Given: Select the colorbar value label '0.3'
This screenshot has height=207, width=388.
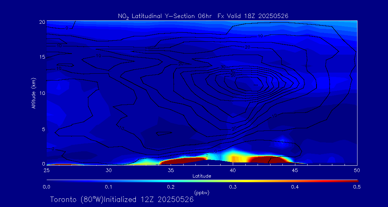Looking at the screenshot, I should [233, 187].
